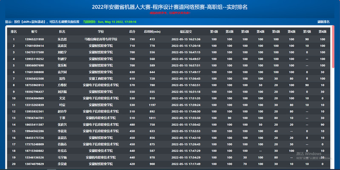Click the 第5题 column header
Image resolution: width=340 pixels, height=170 pixels.
(276, 32)
